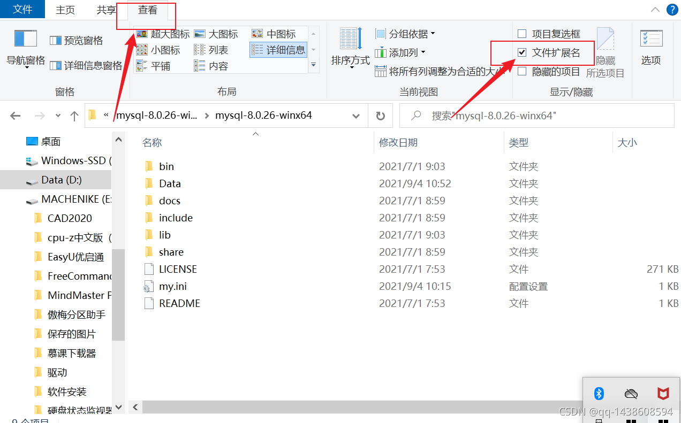681x423 pixels.
Task: Open the Navigation pane (导航窗格) button
Action: pos(25,49)
